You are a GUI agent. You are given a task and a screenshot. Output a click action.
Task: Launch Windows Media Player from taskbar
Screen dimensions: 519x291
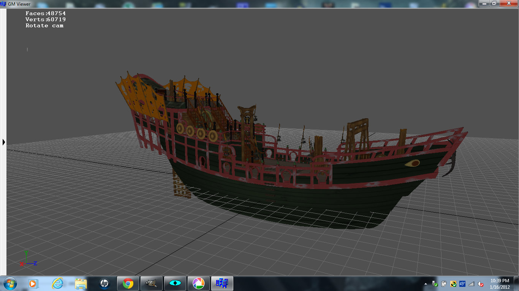[33, 283]
